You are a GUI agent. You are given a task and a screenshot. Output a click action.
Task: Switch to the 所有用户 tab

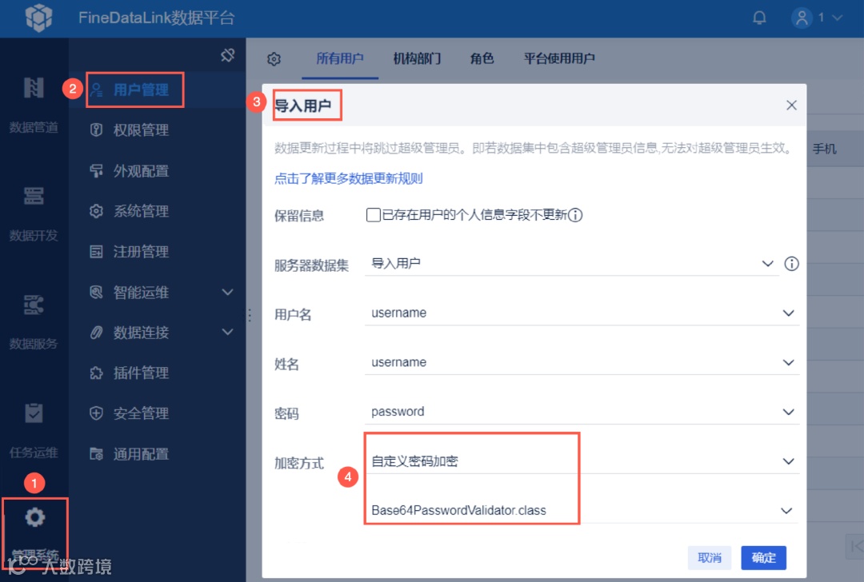point(340,58)
